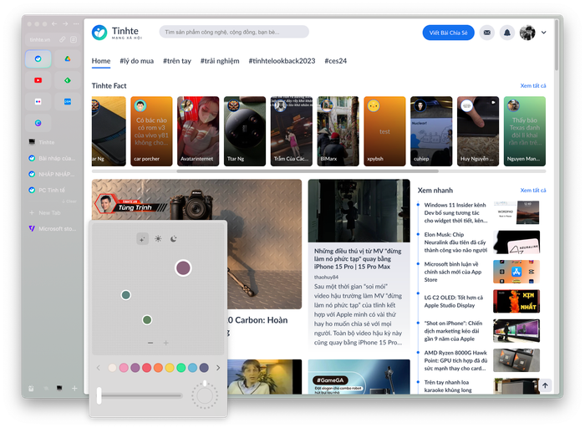Open the pinned Tinhte favorite tile
This screenshot has height=433, width=585.
click(38, 59)
